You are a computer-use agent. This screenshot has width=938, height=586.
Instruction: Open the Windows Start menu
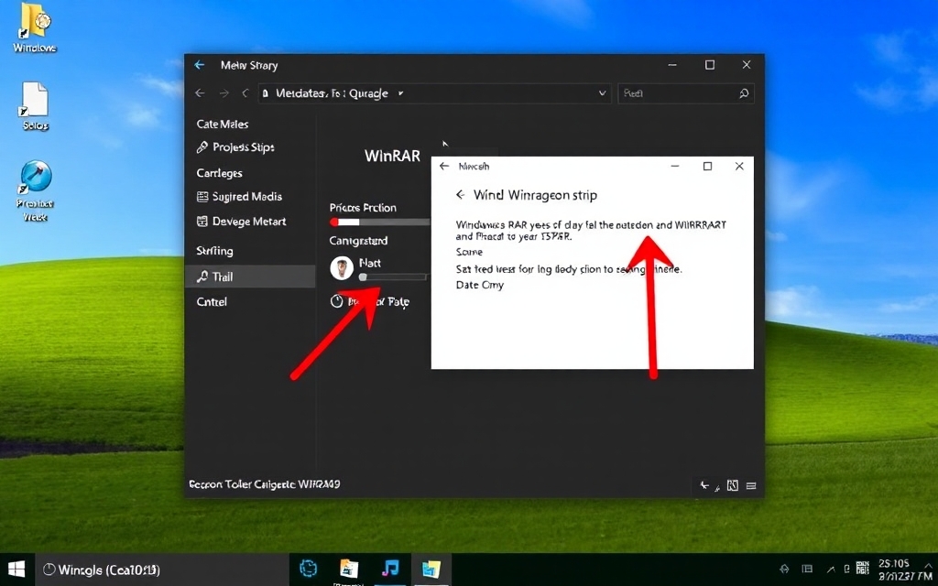coord(16,570)
